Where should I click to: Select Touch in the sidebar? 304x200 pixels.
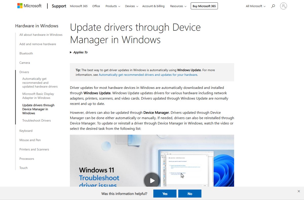pos(23,168)
